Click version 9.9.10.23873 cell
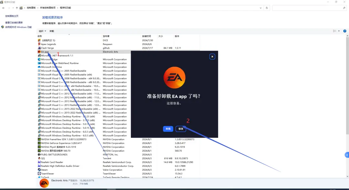This screenshot has height=190, width=349. coord(181,158)
